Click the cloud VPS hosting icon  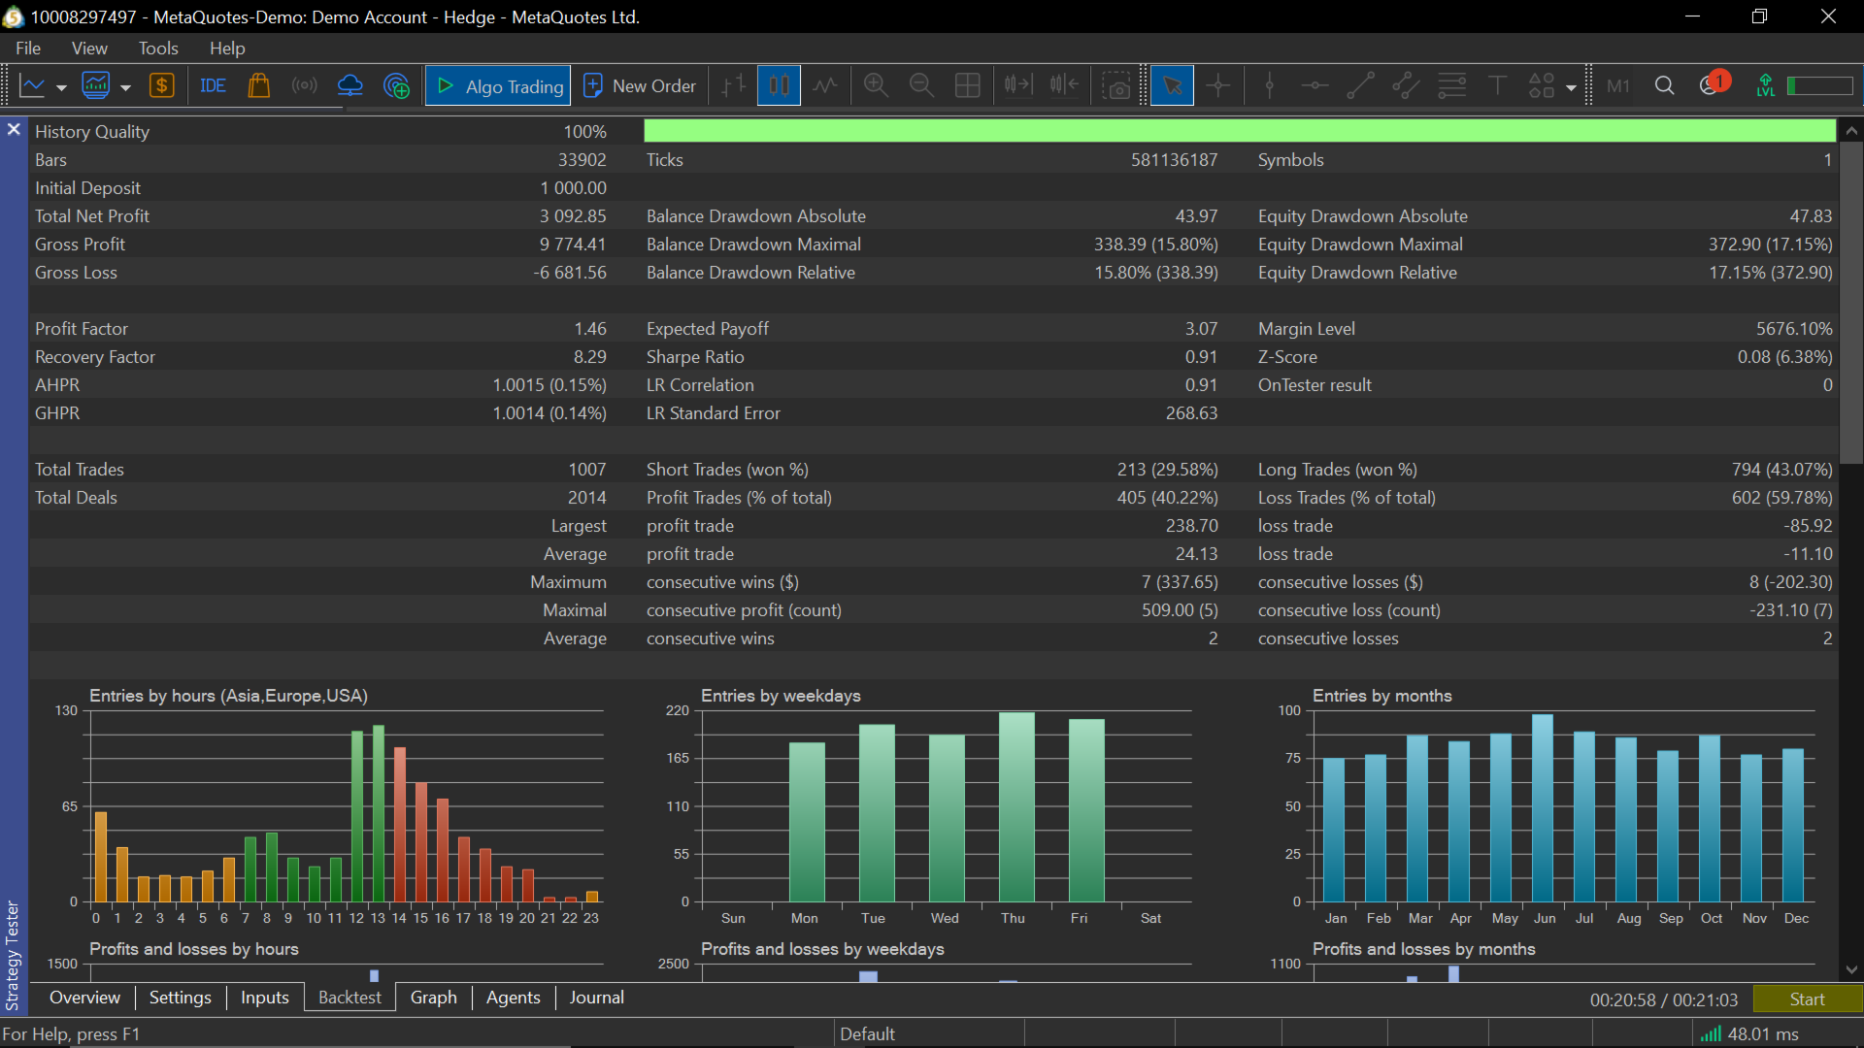tap(349, 86)
